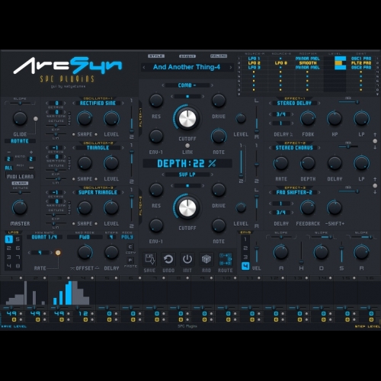Select envelope 4 tab
The width and height of the screenshot is (381, 381).
(x=245, y=266)
